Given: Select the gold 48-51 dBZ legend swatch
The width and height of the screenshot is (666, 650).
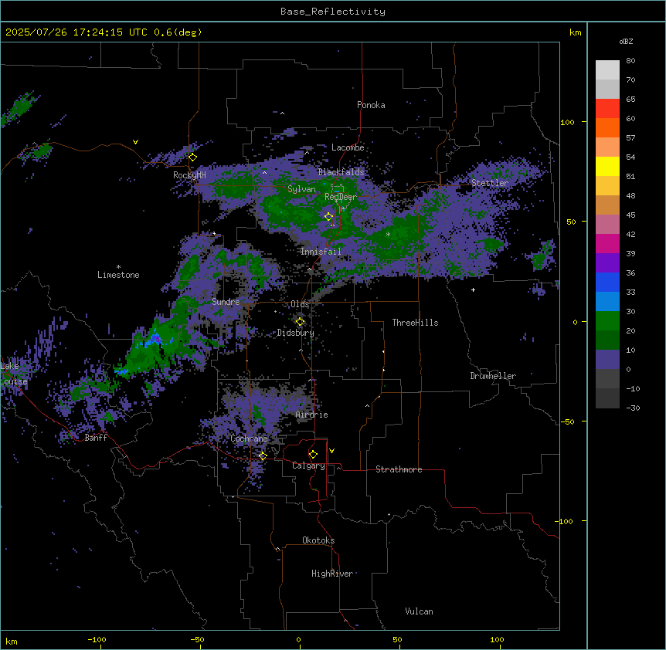Looking at the screenshot, I should (x=607, y=186).
